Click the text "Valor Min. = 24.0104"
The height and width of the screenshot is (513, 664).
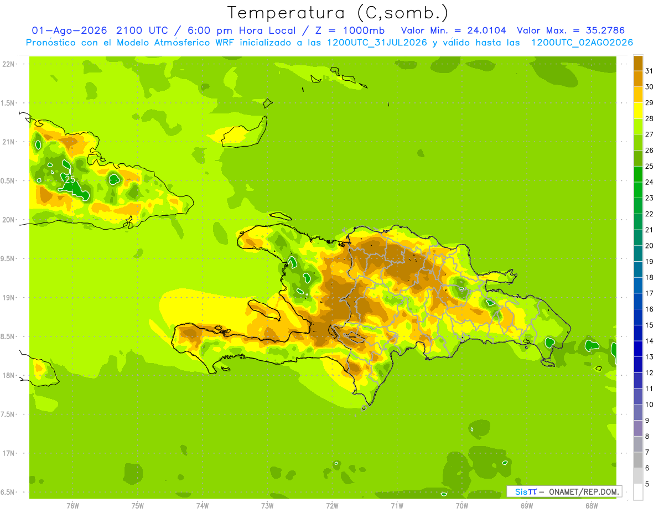[x=453, y=30]
